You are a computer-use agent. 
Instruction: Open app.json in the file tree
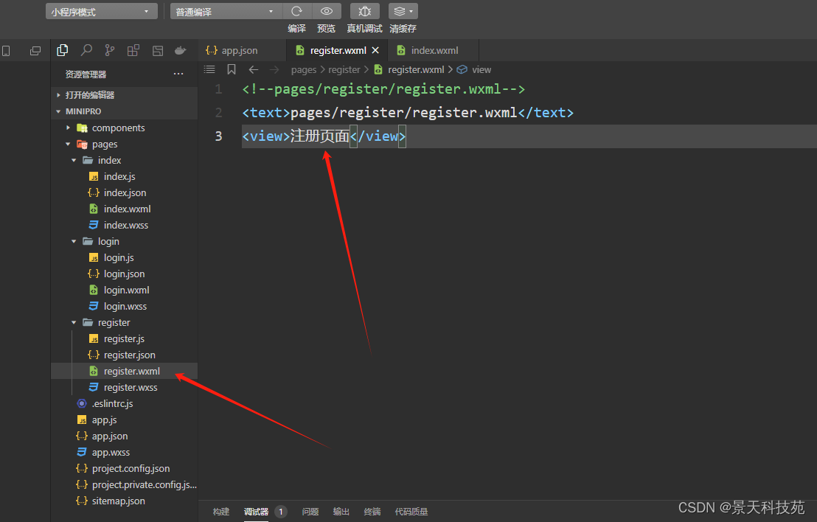(125, 436)
